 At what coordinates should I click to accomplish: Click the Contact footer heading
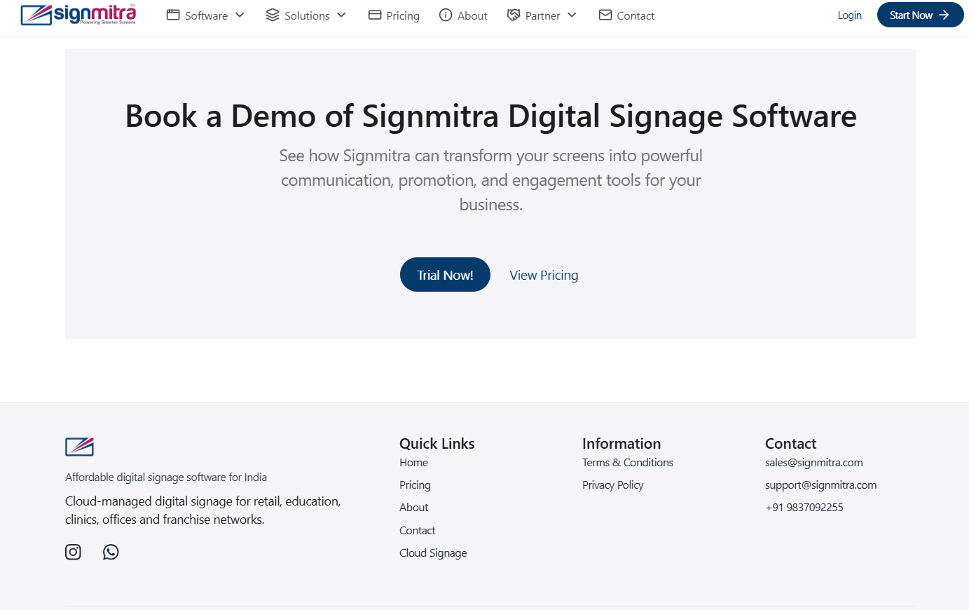(x=790, y=444)
